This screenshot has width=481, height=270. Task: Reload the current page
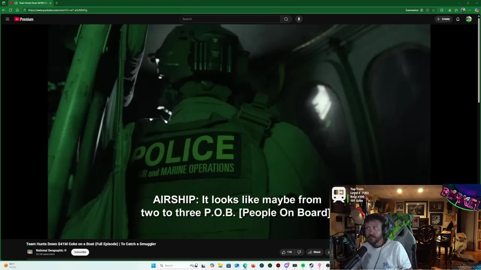pos(11,10)
